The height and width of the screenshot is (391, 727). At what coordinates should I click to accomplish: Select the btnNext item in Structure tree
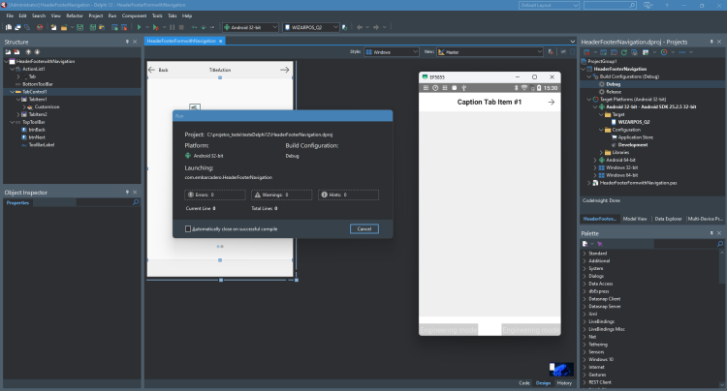coord(37,137)
